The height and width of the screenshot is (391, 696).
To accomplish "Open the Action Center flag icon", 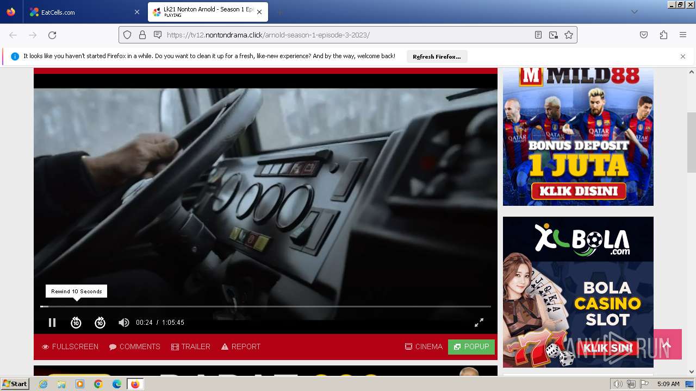I will pyautogui.click(x=644, y=384).
